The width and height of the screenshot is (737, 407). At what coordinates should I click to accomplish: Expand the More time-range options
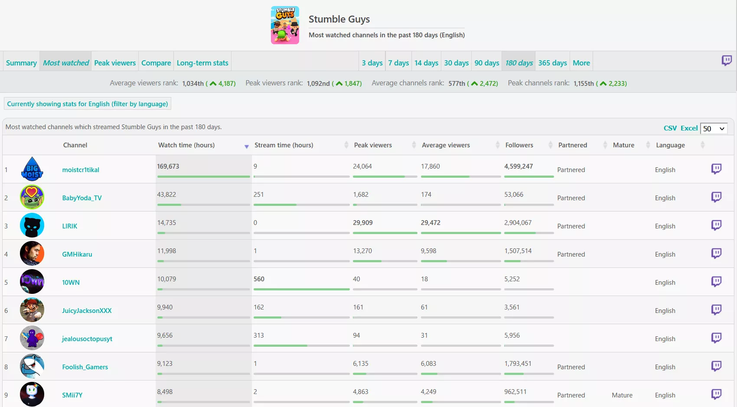coord(581,62)
